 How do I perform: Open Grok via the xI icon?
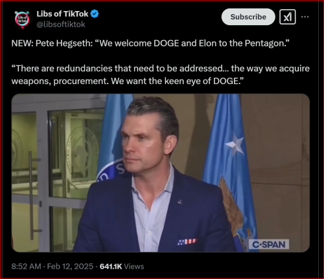pos(288,17)
